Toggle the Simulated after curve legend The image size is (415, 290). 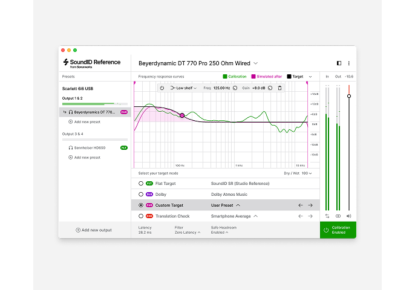267,76
